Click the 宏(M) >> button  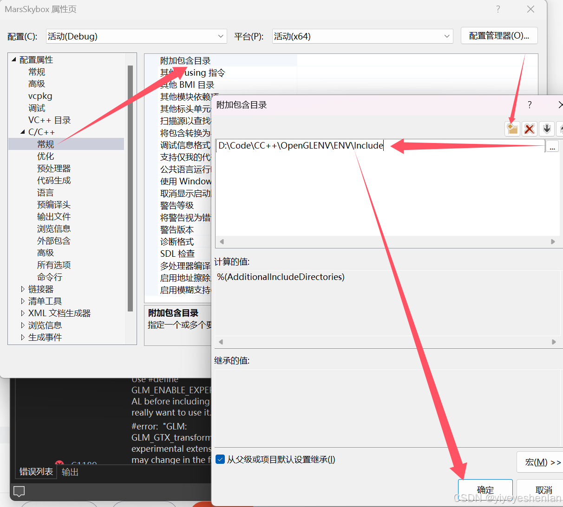click(x=540, y=462)
